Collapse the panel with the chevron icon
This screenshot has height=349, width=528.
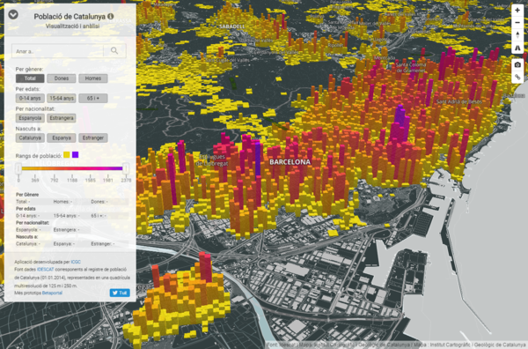pos(13,14)
